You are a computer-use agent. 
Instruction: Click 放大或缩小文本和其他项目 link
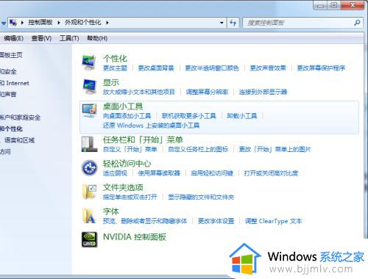pyautogui.click(x=139, y=92)
